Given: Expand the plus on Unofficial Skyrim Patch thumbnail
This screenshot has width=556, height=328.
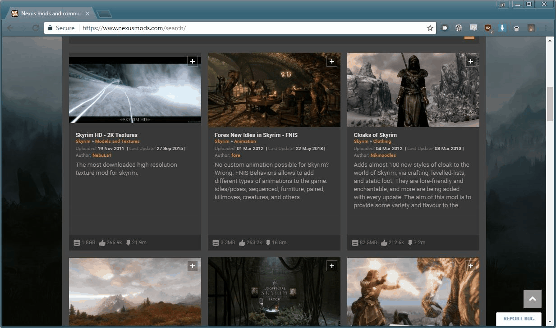Looking at the screenshot, I should [332, 266].
